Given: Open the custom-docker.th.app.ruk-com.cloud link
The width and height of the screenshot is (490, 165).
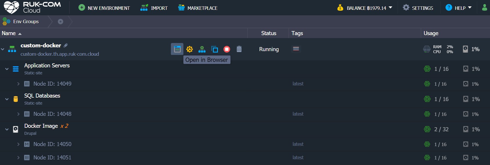Looking at the screenshot, I should (x=60, y=54).
